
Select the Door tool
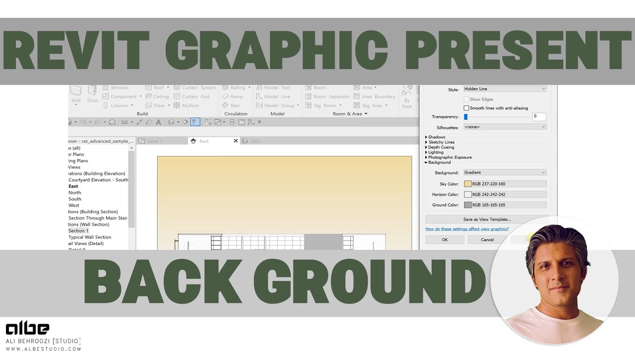(x=93, y=94)
